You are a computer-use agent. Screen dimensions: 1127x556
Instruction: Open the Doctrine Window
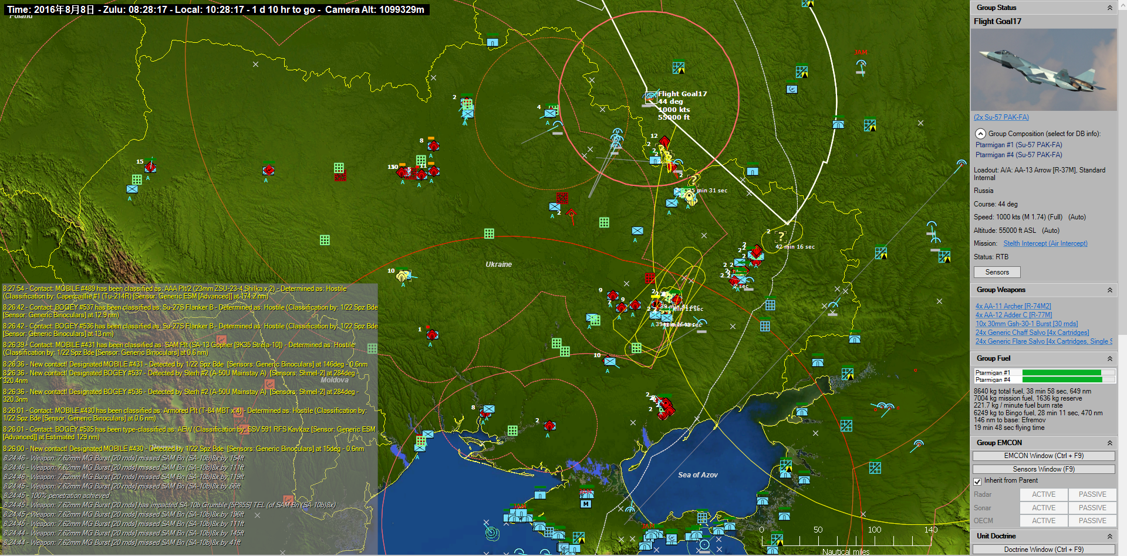(x=1044, y=550)
